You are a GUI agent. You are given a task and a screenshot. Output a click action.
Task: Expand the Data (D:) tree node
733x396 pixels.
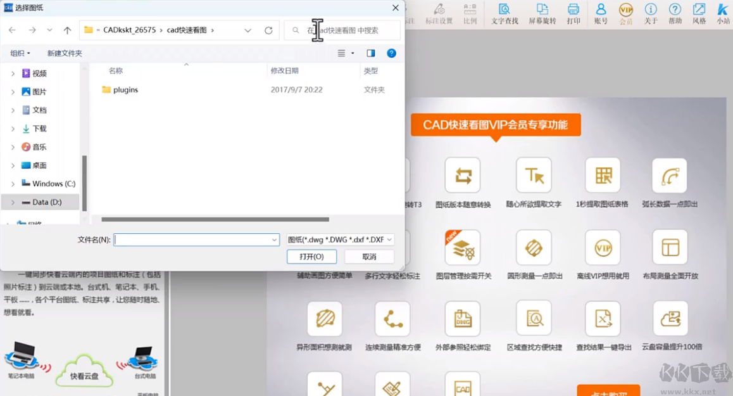[x=13, y=202]
